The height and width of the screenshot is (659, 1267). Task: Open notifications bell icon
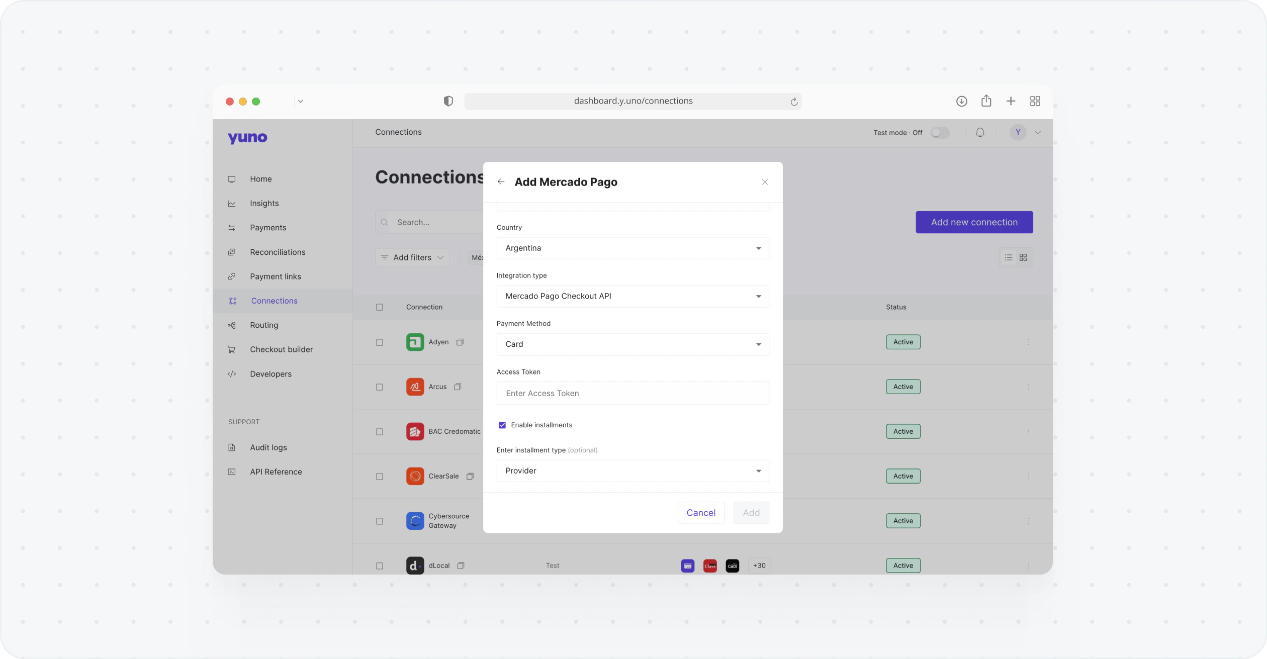coord(979,133)
